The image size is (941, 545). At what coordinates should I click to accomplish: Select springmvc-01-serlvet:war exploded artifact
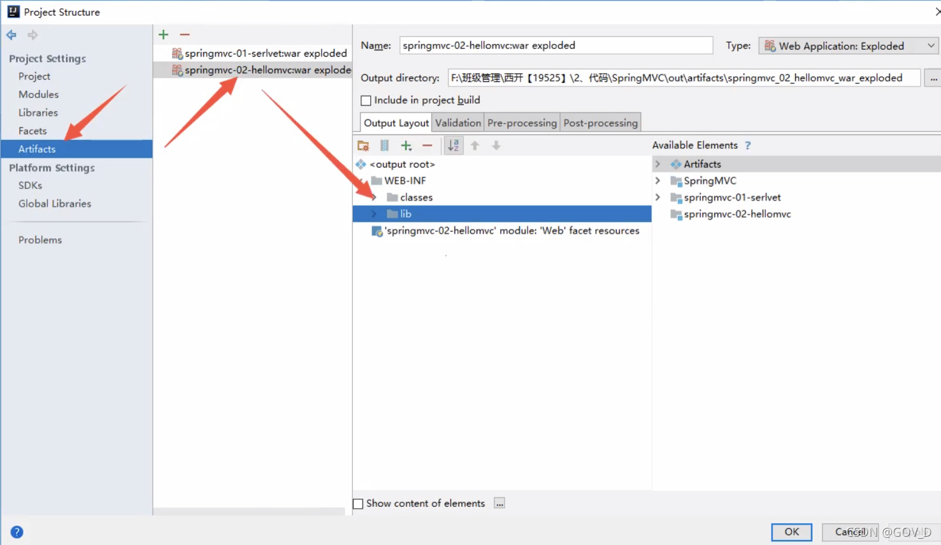click(252, 53)
